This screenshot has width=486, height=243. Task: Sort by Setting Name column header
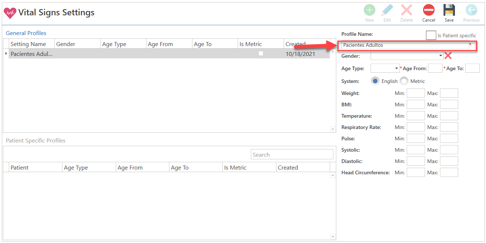point(32,44)
